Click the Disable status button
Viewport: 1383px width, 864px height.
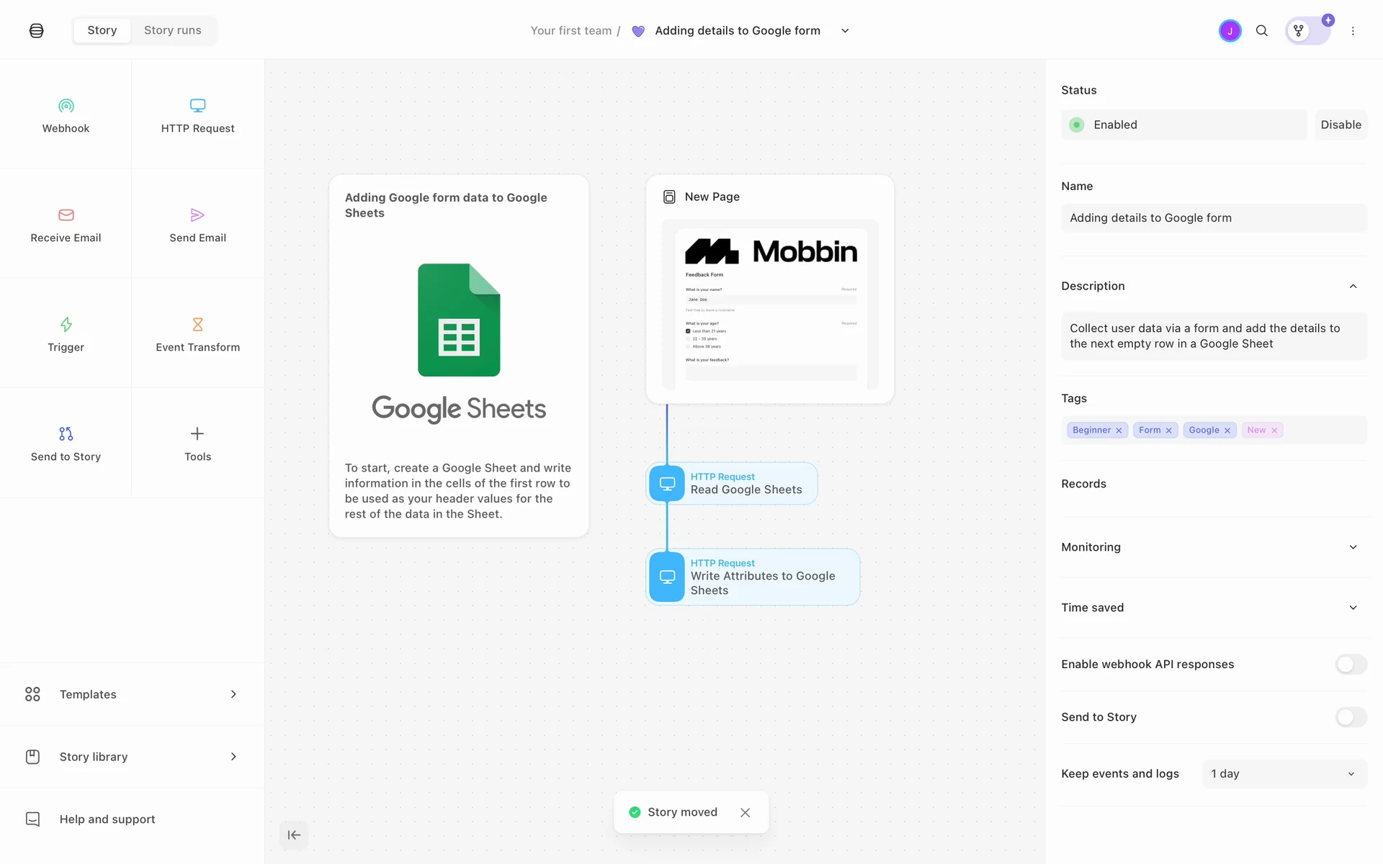pyautogui.click(x=1341, y=125)
